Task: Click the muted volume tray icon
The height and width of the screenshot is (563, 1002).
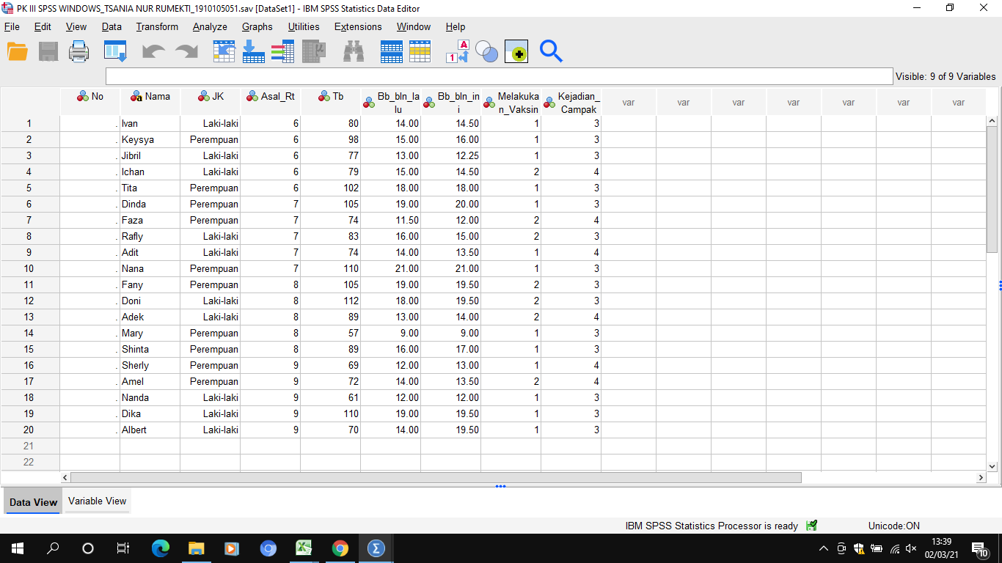Action: [912, 548]
